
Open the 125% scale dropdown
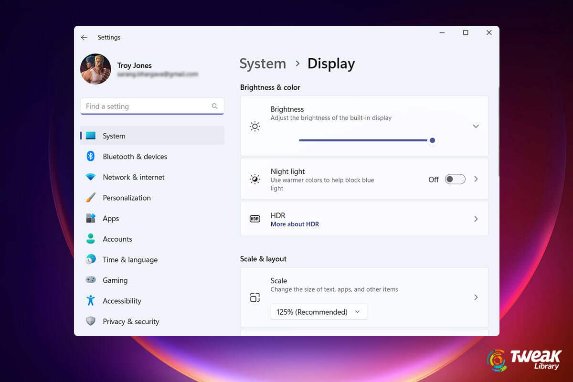(x=318, y=312)
